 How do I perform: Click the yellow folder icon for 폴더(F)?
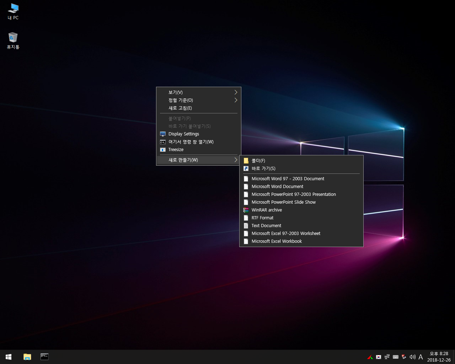coord(246,161)
